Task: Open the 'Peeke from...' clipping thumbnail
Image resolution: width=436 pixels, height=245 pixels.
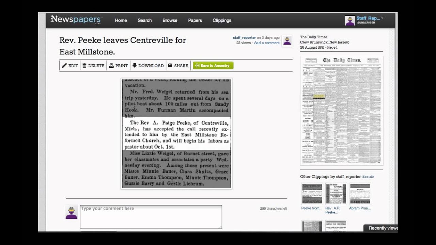Action: [x=312, y=194]
